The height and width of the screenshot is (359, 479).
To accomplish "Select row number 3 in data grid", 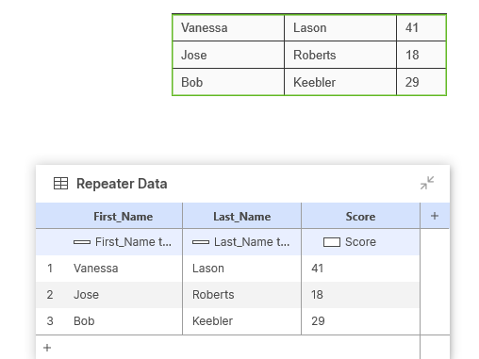I will click(50, 321).
